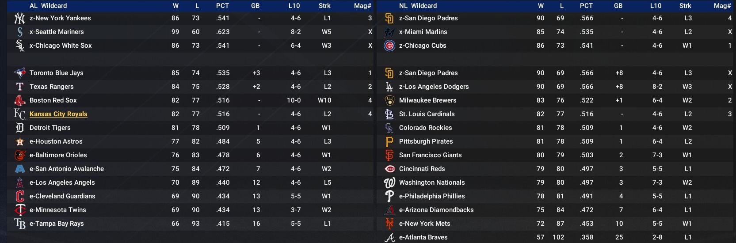Screen dimensions: 736x243
Task: Click the Miami Marlins logo icon
Action: click(389, 32)
